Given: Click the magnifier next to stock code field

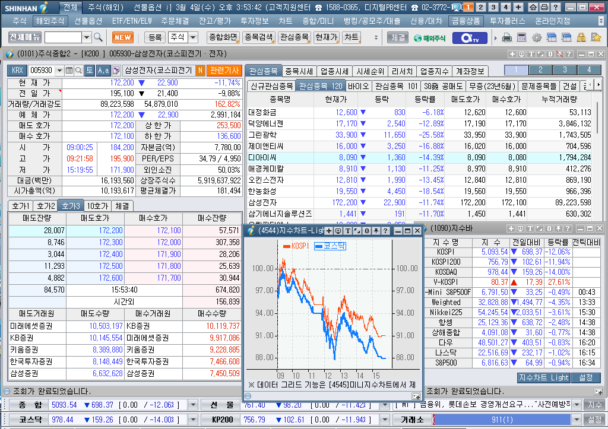Looking at the screenshot, I should click(x=78, y=70).
